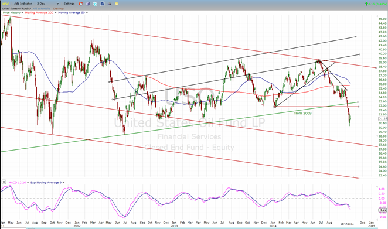Close the MACD panel with X icon
The image size is (388, 229).
tap(4, 182)
